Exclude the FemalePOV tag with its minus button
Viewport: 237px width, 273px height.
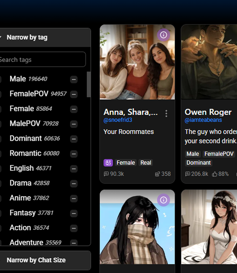74,94
